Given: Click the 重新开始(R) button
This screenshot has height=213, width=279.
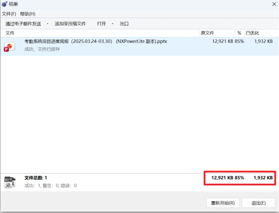Looking at the screenshot, I should 223,203.
